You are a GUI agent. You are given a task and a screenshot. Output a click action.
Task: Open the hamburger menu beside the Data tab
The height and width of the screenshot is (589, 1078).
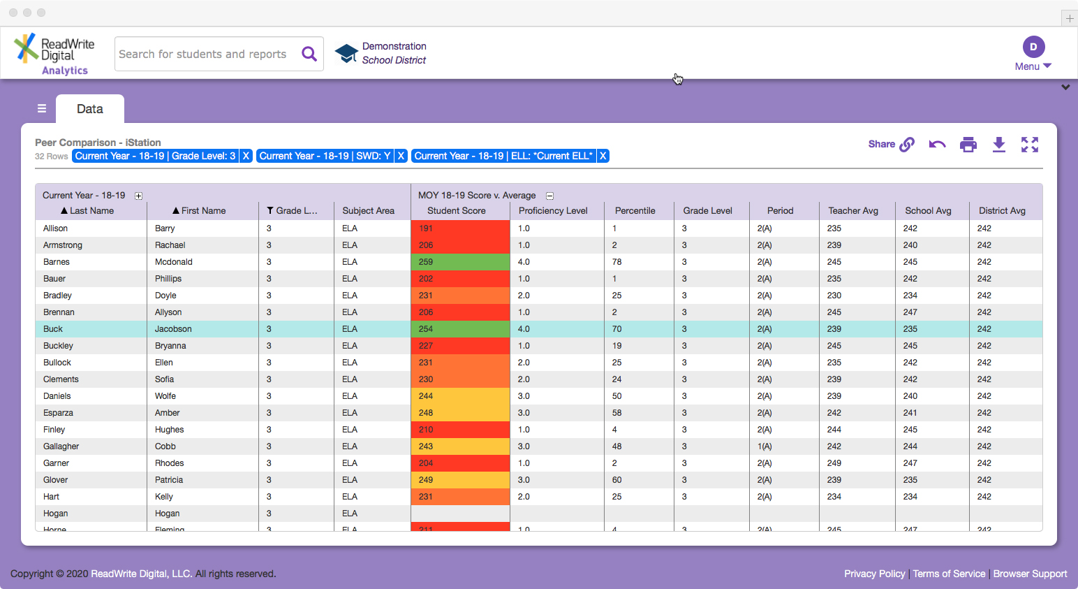tap(42, 108)
